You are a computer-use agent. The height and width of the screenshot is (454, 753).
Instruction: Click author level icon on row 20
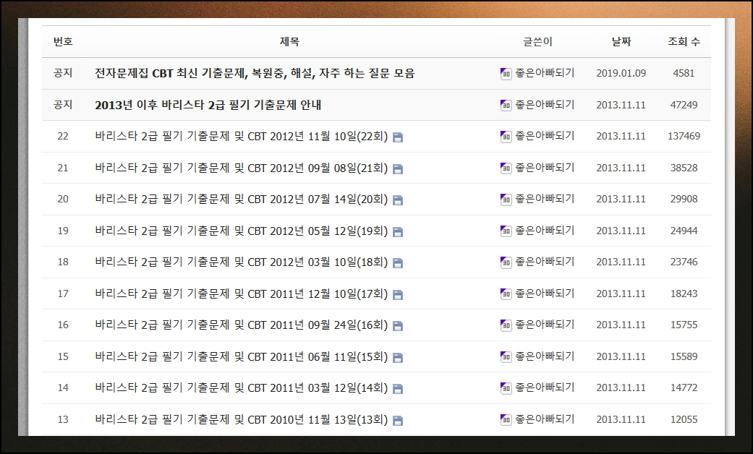[x=506, y=200]
